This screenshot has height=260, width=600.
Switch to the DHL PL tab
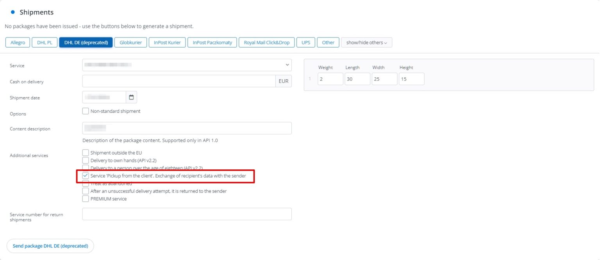click(45, 43)
